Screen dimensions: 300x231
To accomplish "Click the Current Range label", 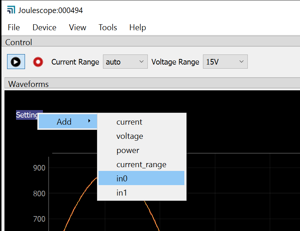I will click(x=75, y=62).
